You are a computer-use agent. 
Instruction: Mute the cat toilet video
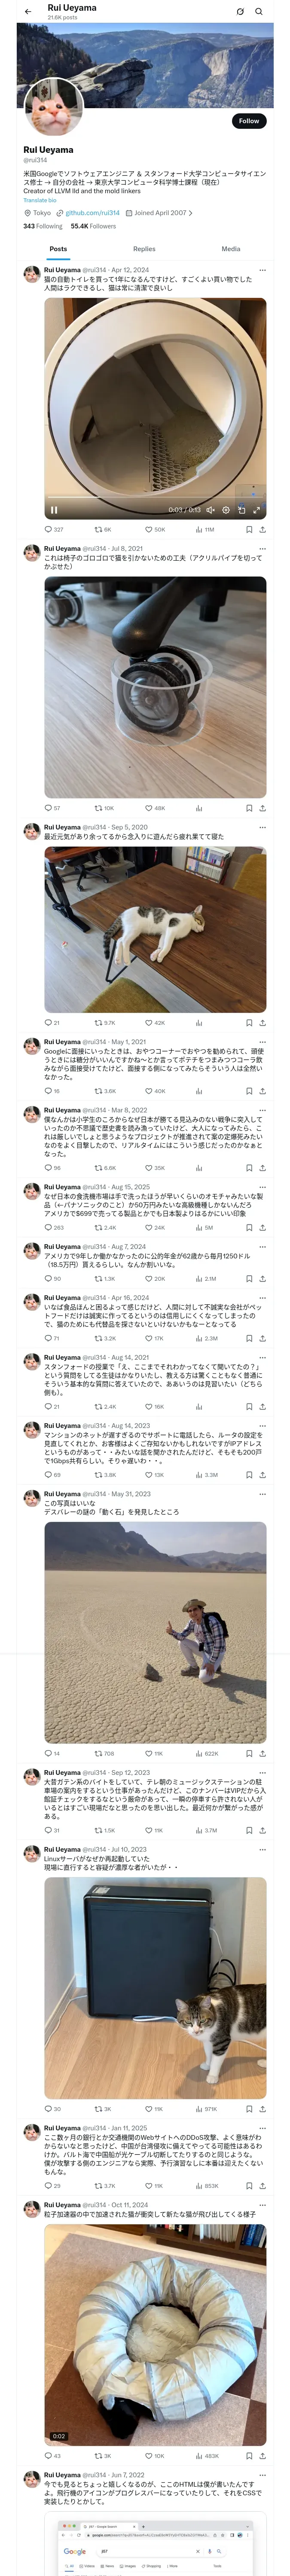point(210,510)
